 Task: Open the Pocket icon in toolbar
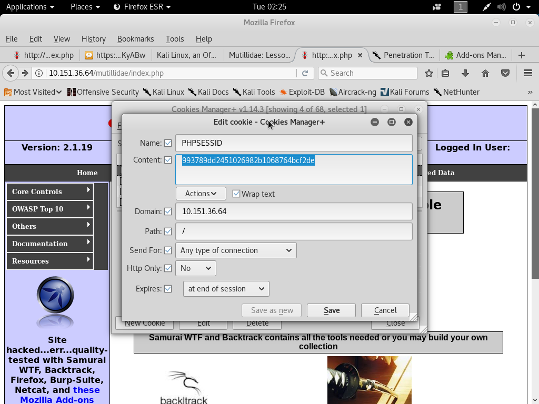point(505,73)
